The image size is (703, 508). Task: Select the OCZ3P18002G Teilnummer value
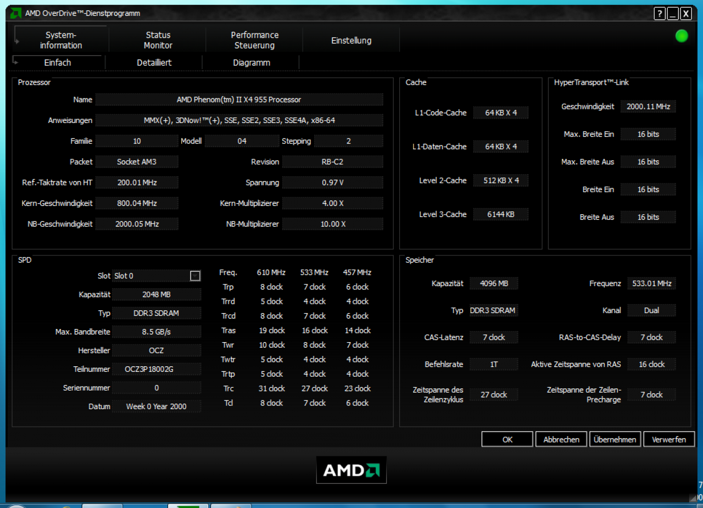[157, 369]
